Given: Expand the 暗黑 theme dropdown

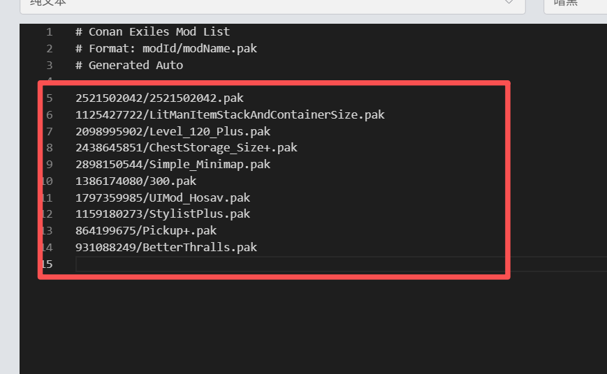Looking at the screenshot, I should (574, 3).
